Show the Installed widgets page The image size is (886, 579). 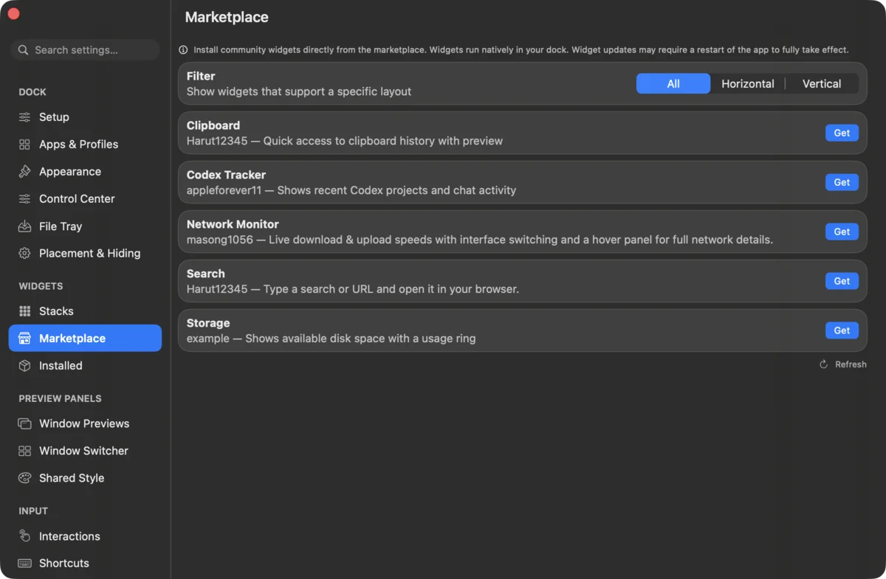(x=85, y=366)
